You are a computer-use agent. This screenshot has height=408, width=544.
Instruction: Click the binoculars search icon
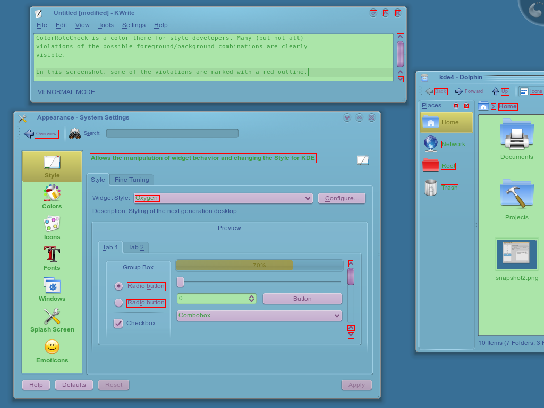click(74, 133)
